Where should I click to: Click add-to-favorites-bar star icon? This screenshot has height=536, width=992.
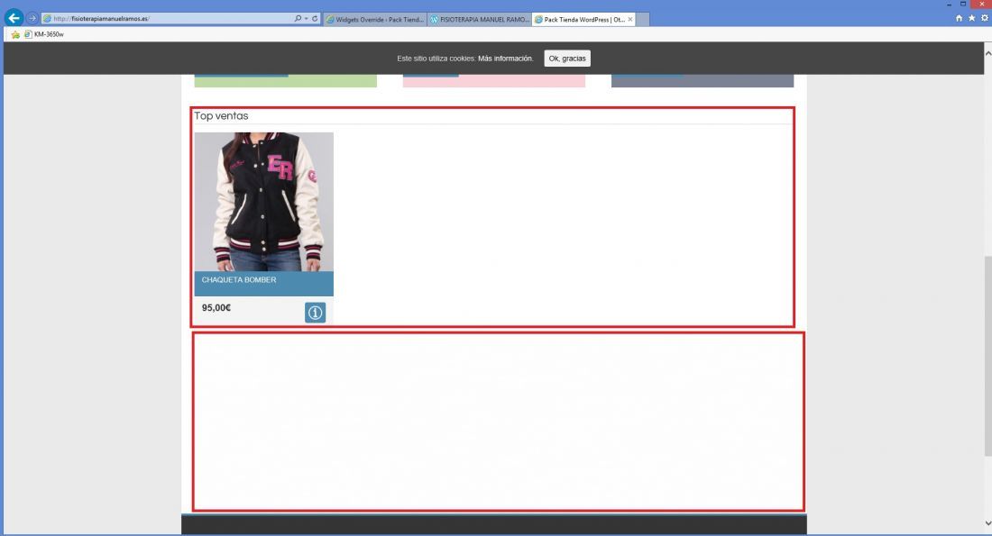pos(15,34)
